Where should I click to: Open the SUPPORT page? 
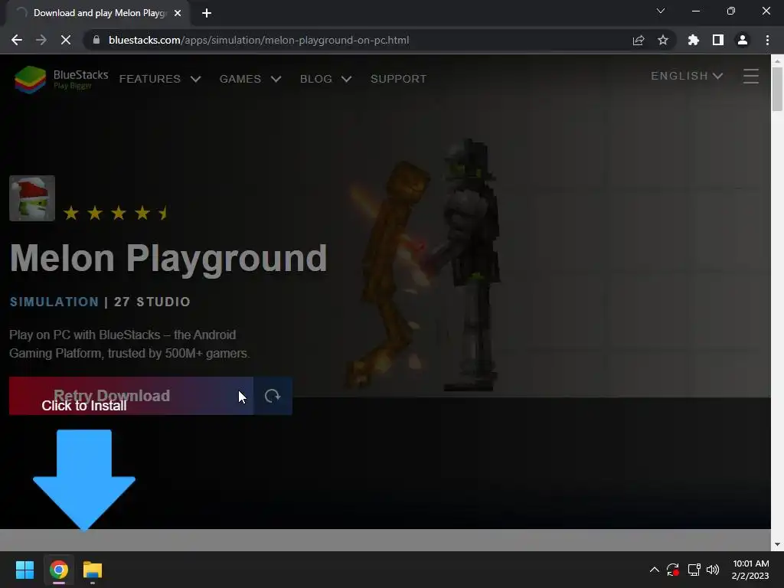pos(398,79)
